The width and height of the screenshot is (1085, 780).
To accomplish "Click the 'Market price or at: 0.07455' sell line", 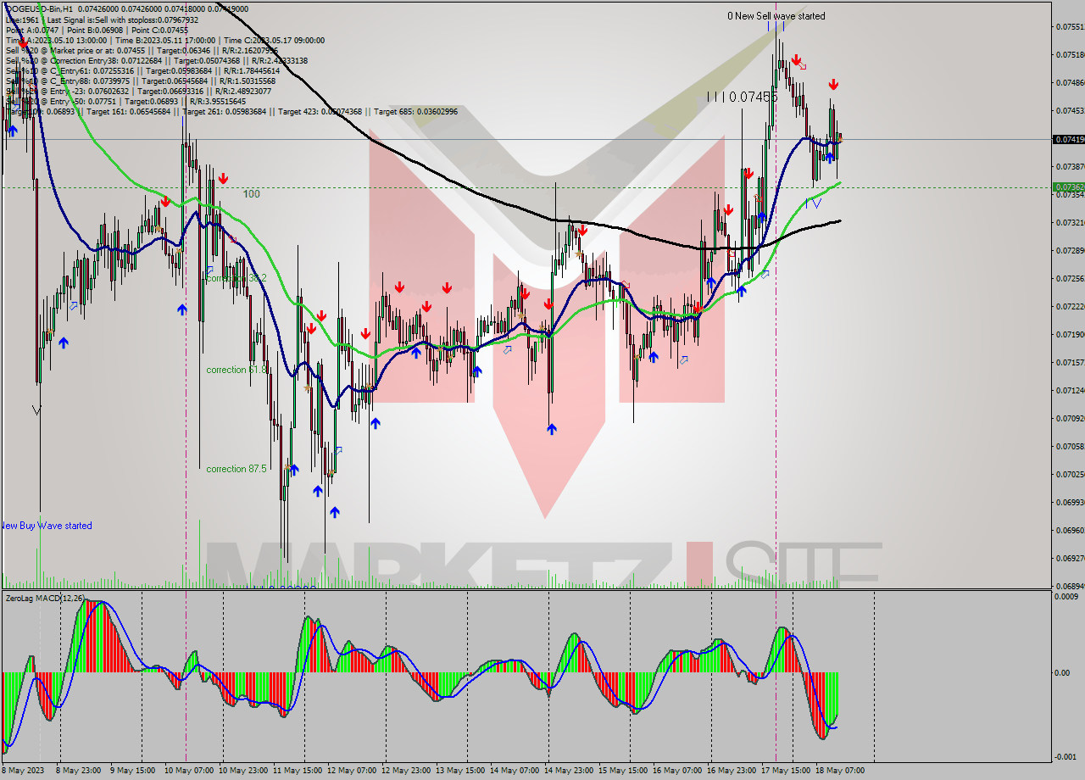I will [x=142, y=50].
